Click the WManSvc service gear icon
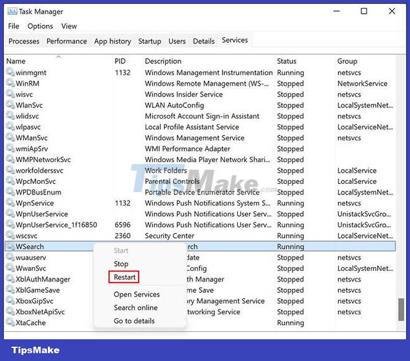 click(x=11, y=137)
